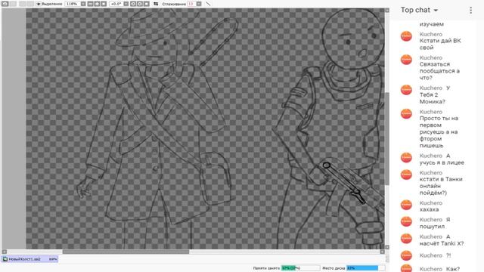Viewport: 484px width, 272px height.
Task: Click Kuchero name above "хахаха"
Action: click(x=430, y=203)
